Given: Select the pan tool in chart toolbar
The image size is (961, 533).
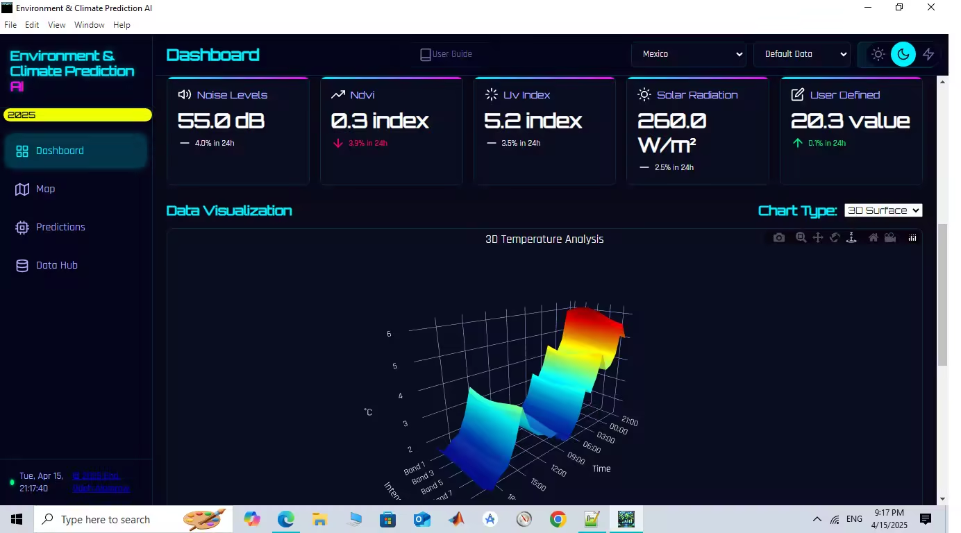Looking at the screenshot, I should click(x=818, y=238).
